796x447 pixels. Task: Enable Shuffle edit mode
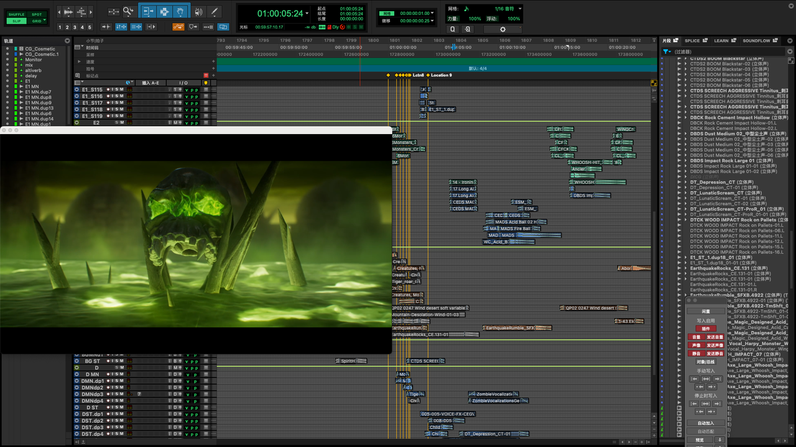(x=16, y=14)
